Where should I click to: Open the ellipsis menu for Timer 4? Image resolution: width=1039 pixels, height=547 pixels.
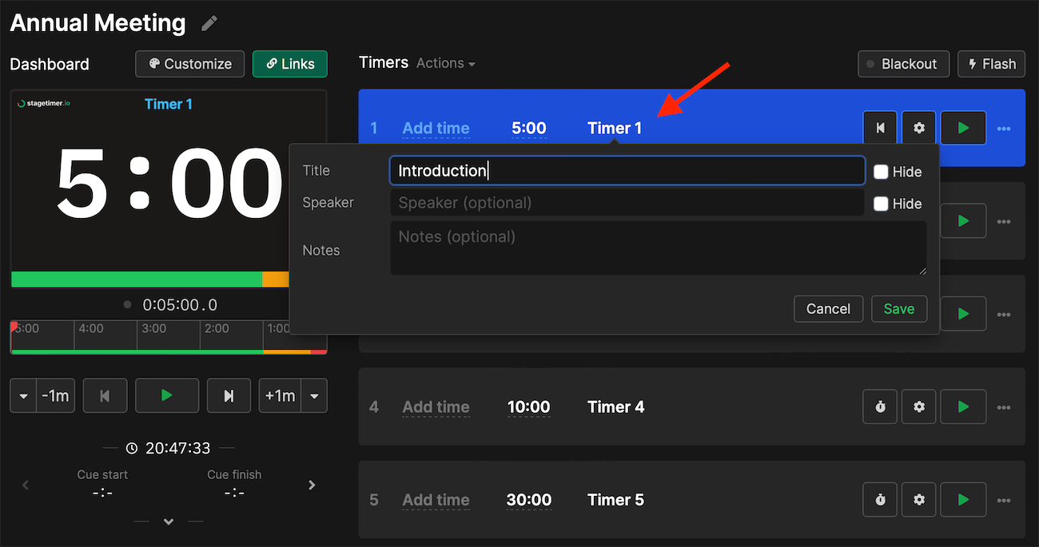coord(1004,406)
